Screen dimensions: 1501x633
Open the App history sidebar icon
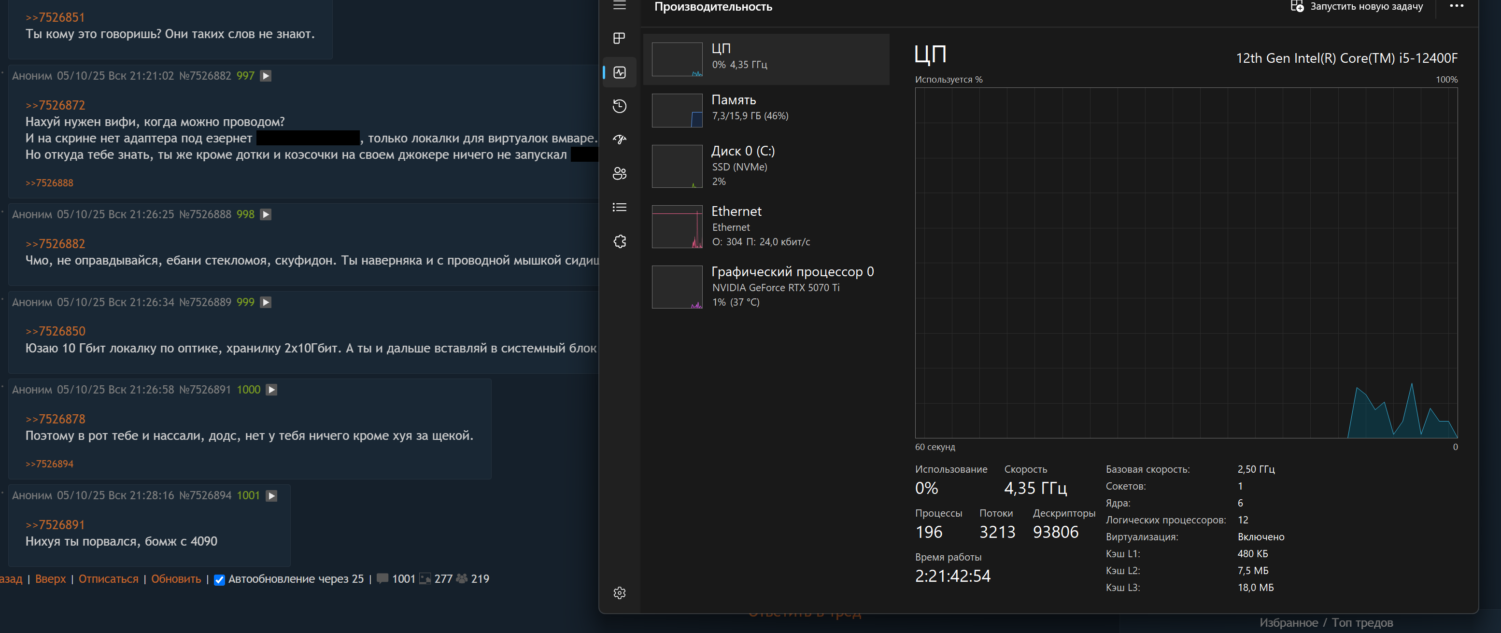620,106
